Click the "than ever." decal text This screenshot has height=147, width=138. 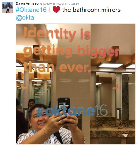pyautogui.click(x=57, y=67)
